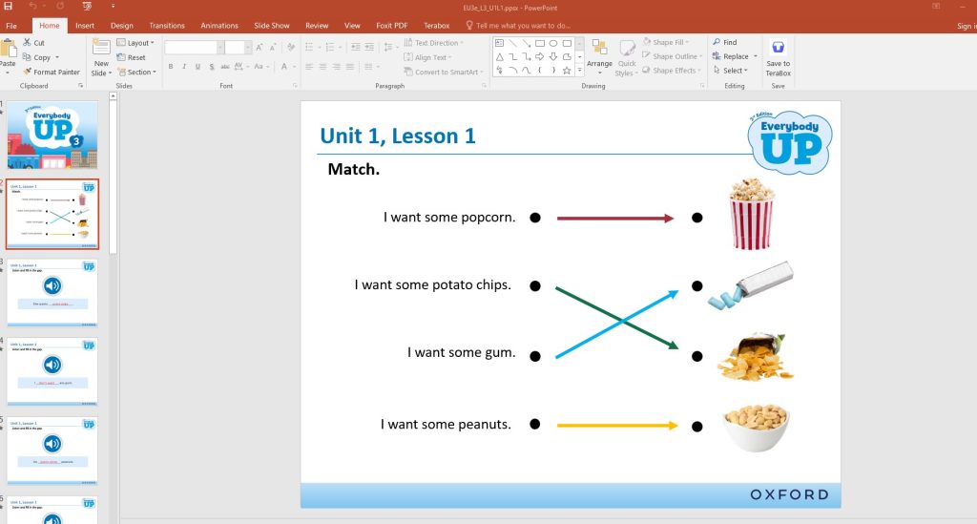The width and height of the screenshot is (977, 524).
Task: Click into the font name box
Action: (190, 48)
